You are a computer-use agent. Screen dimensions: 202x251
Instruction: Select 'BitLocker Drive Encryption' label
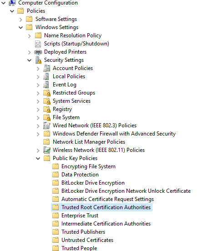tap(93, 183)
